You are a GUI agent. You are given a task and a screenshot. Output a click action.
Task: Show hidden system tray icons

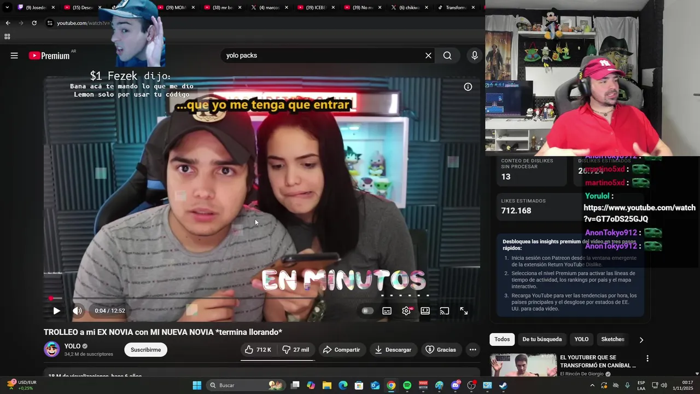[592, 385]
